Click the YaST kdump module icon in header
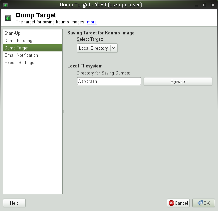Image resolution: width=218 pixels, height=211 pixels. [x=8, y=18]
